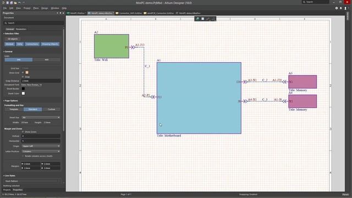Screen dimensions: 352x198
Task: Close the Properties panel
Action: click(63, 13)
